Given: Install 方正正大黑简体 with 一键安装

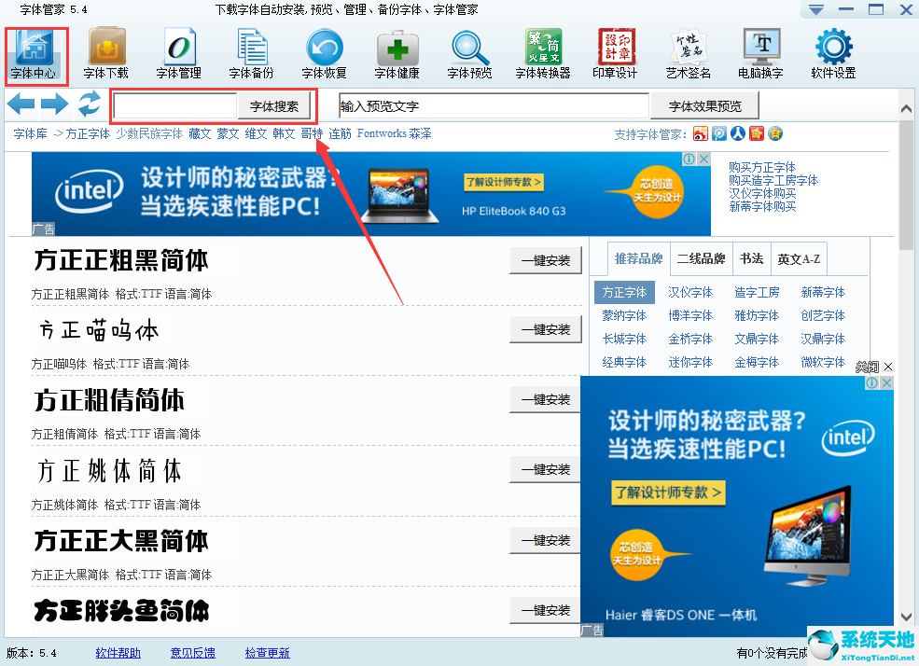Looking at the screenshot, I should [x=546, y=540].
